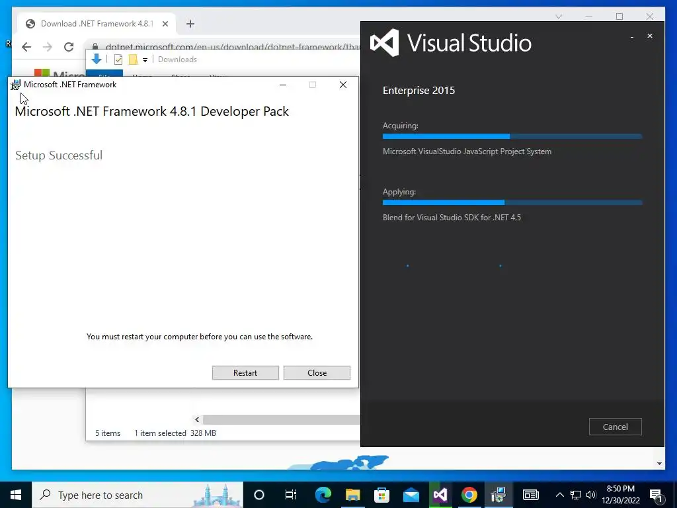Click the Chrome address bar URL
677x508 pixels.
[232, 47]
